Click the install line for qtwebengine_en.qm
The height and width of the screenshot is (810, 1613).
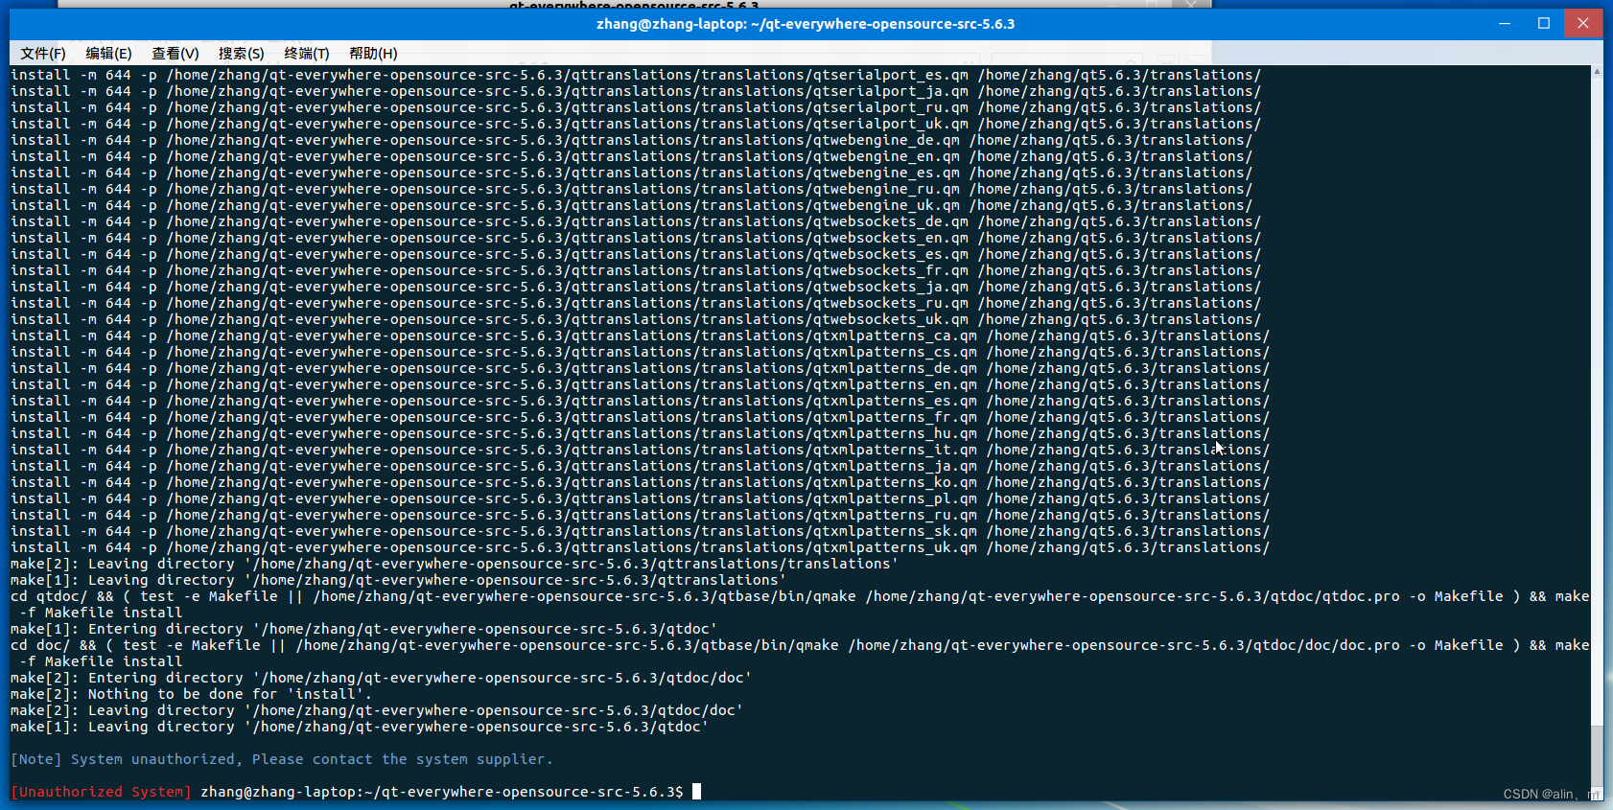[x=632, y=156]
